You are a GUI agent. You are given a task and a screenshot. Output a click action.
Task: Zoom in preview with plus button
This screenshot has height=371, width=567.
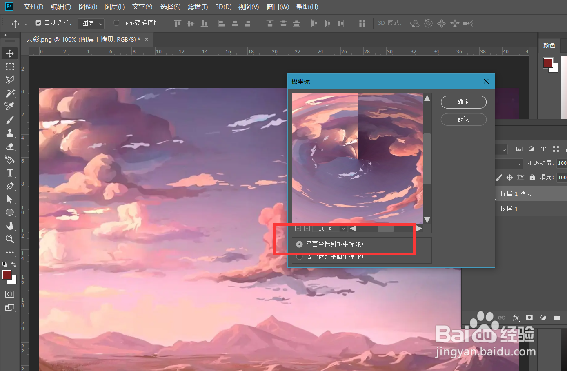point(307,229)
